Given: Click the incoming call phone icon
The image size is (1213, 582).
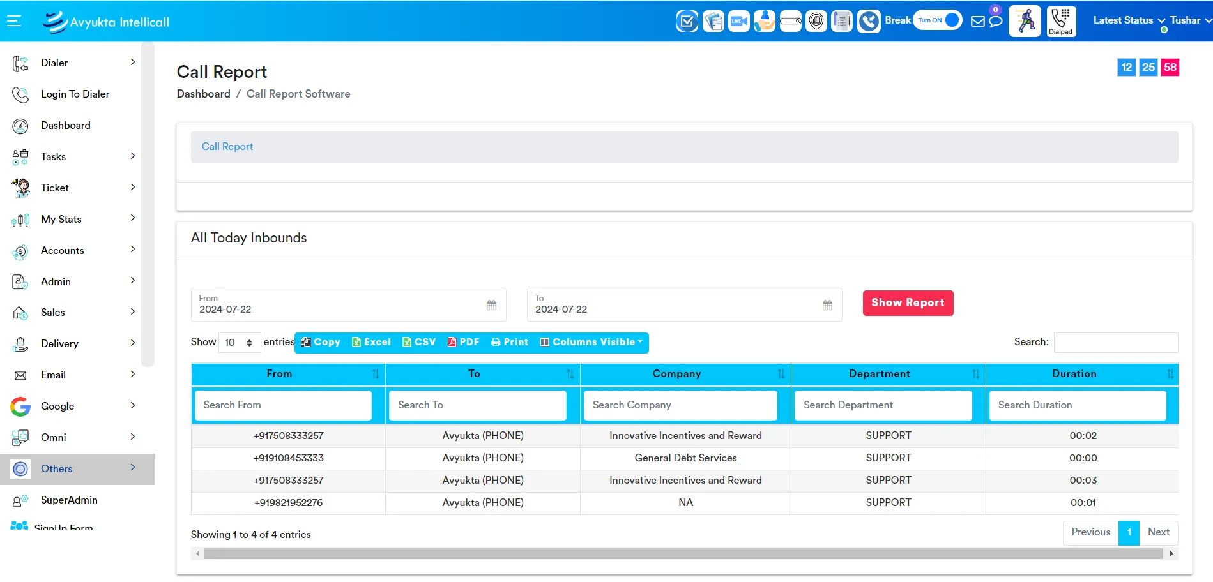Looking at the screenshot, I should [868, 21].
